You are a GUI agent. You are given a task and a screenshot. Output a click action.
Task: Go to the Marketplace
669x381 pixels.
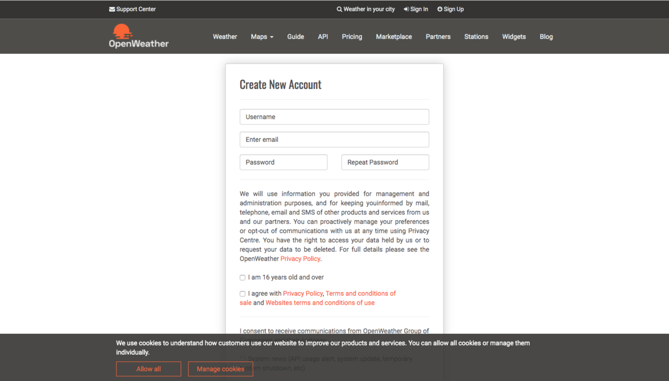(x=394, y=37)
